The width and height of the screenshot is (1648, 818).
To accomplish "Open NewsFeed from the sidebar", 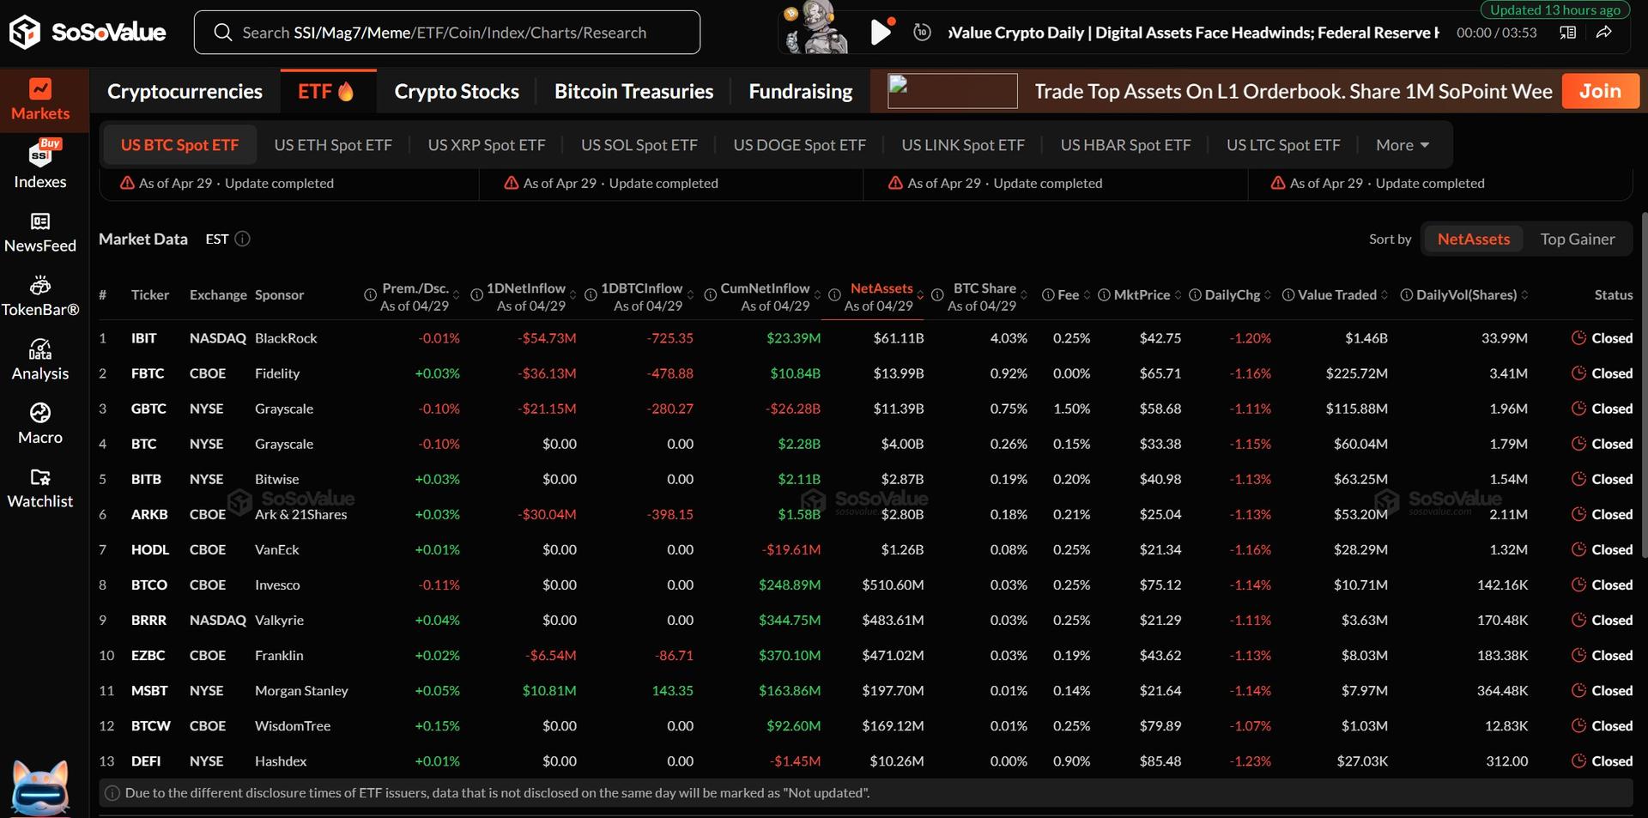I will pos(39,232).
